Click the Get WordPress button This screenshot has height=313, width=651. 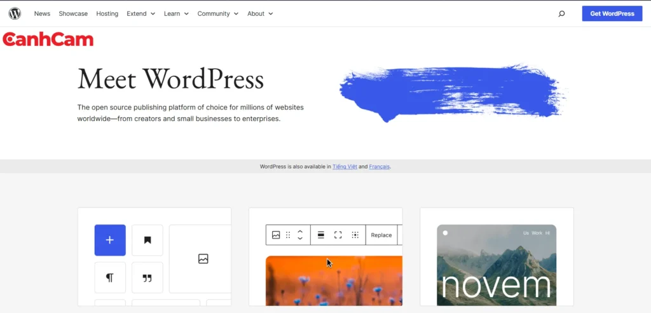tap(612, 14)
